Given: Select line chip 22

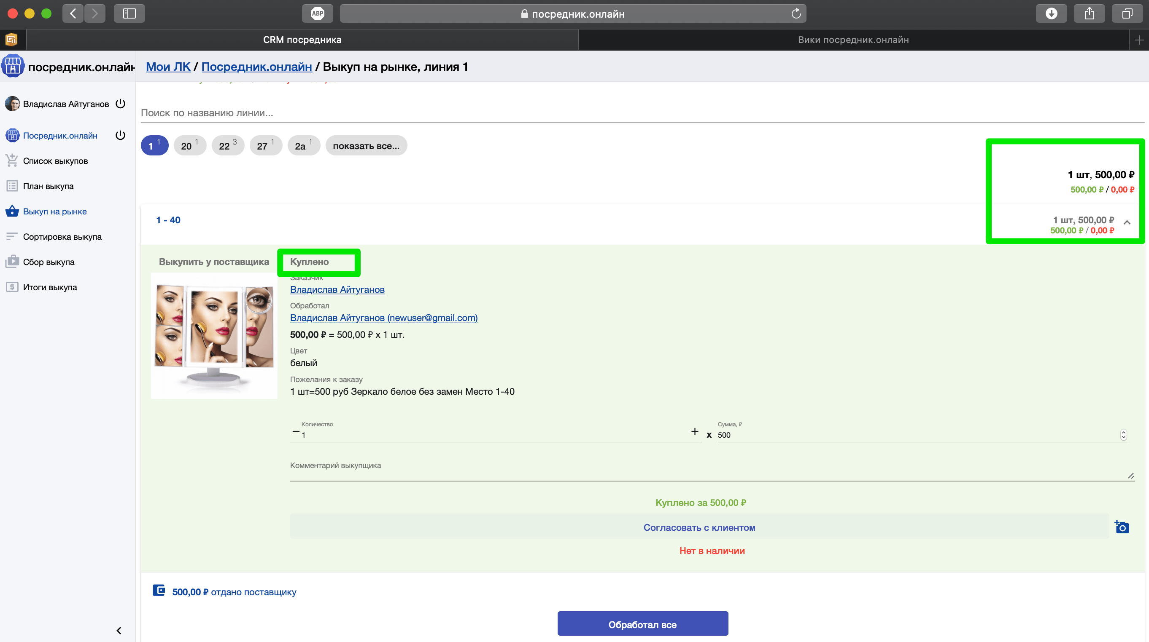Looking at the screenshot, I should [227, 146].
